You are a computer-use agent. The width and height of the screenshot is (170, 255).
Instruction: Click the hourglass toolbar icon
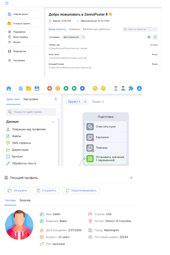[x=116, y=88]
